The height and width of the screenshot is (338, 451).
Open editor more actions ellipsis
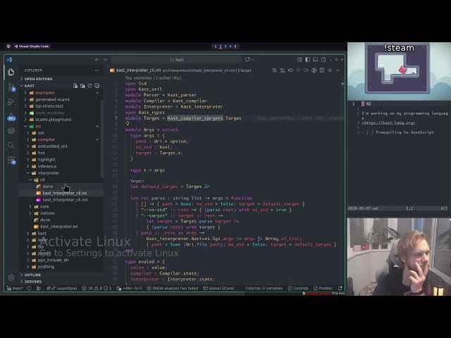click(x=338, y=70)
